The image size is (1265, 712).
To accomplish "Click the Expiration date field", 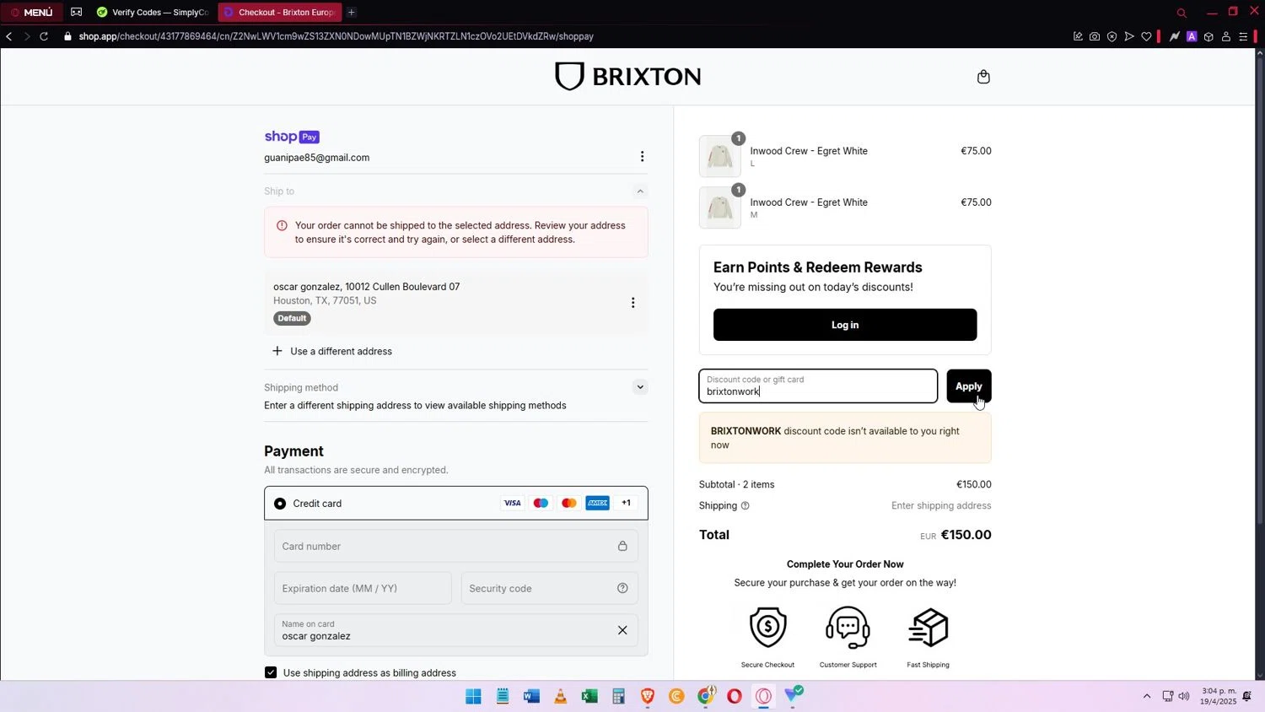I will pyautogui.click(x=363, y=588).
